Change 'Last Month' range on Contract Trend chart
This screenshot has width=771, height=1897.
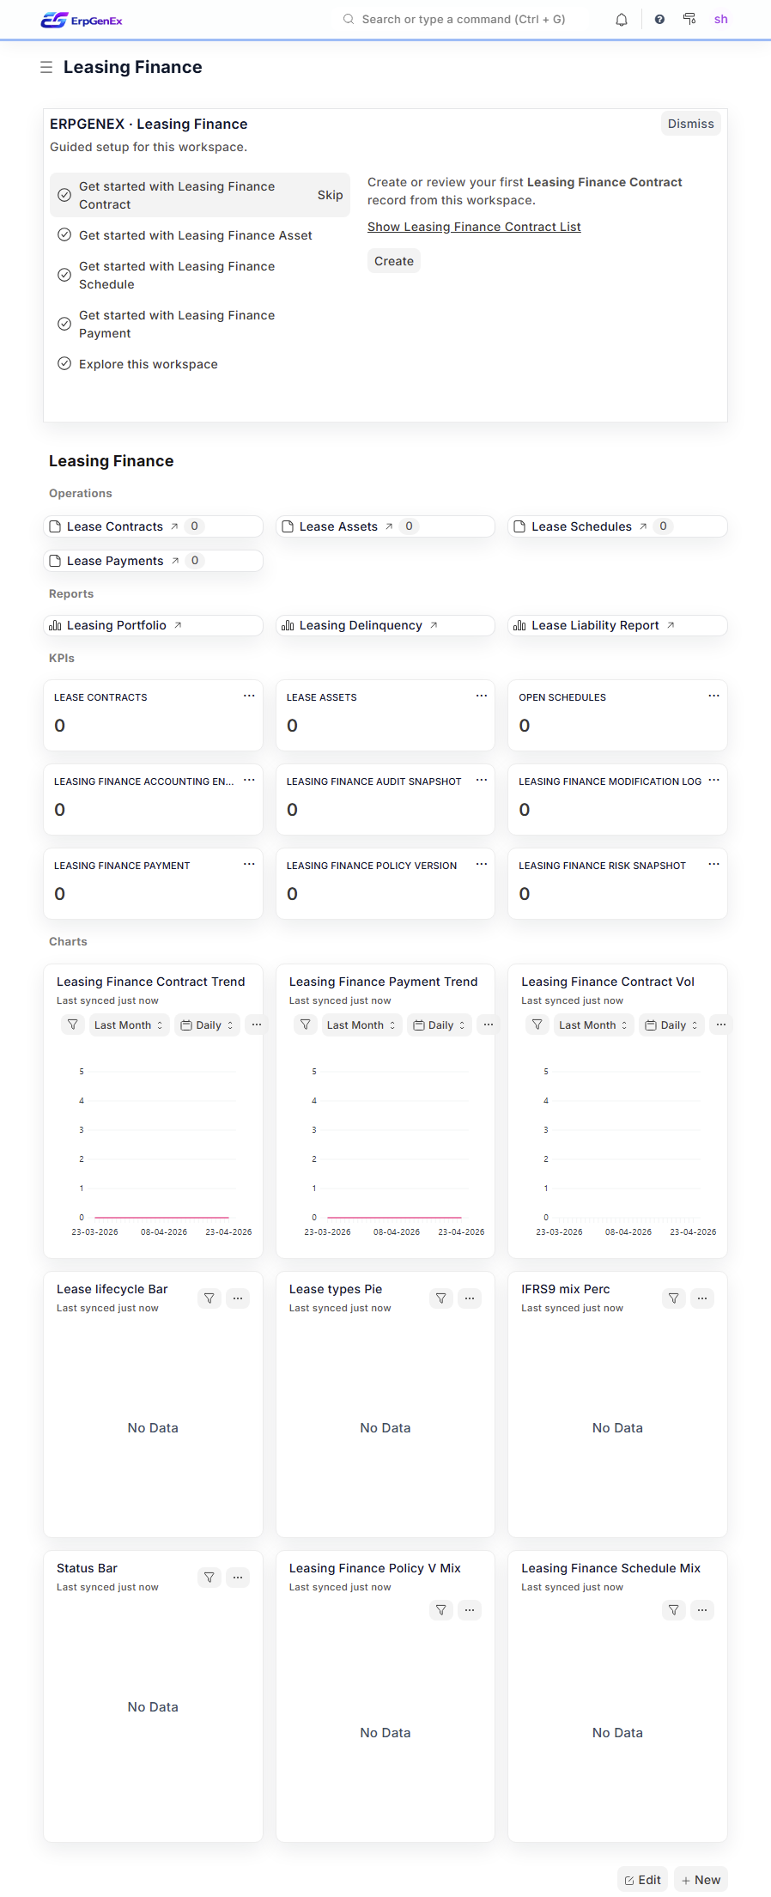[129, 1025]
